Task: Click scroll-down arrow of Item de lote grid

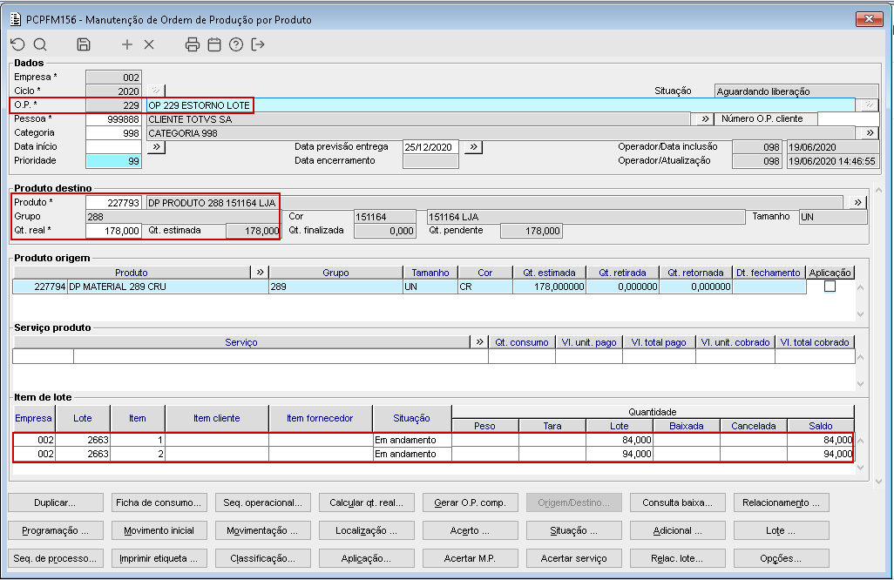Action: coord(860,468)
